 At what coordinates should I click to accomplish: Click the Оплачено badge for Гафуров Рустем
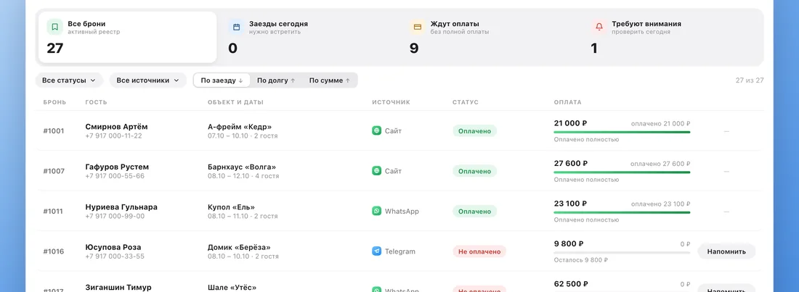[x=474, y=171]
